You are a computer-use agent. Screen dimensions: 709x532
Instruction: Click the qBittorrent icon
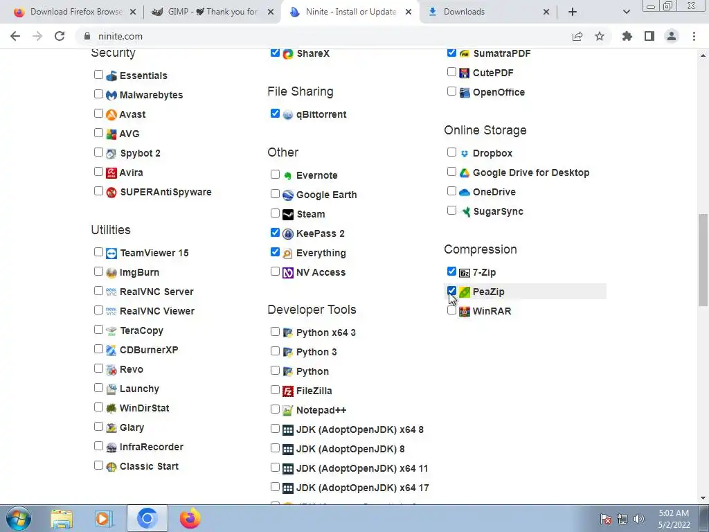pos(288,115)
